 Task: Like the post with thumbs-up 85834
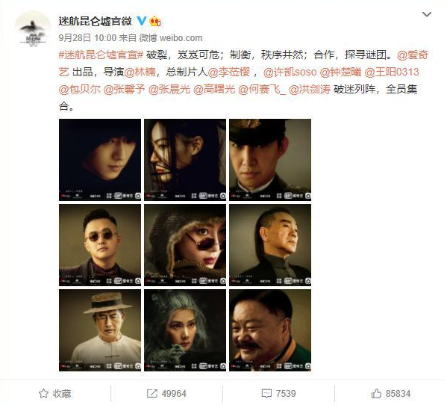376,393
